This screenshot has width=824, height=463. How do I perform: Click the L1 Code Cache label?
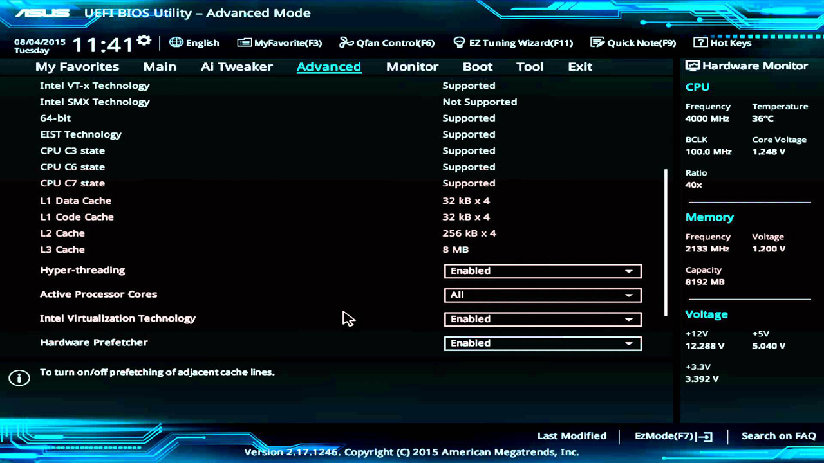[77, 217]
